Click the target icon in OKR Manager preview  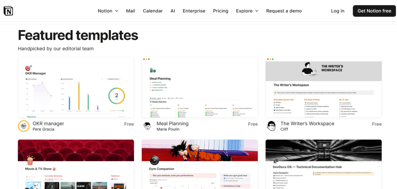(x=29, y=68)
